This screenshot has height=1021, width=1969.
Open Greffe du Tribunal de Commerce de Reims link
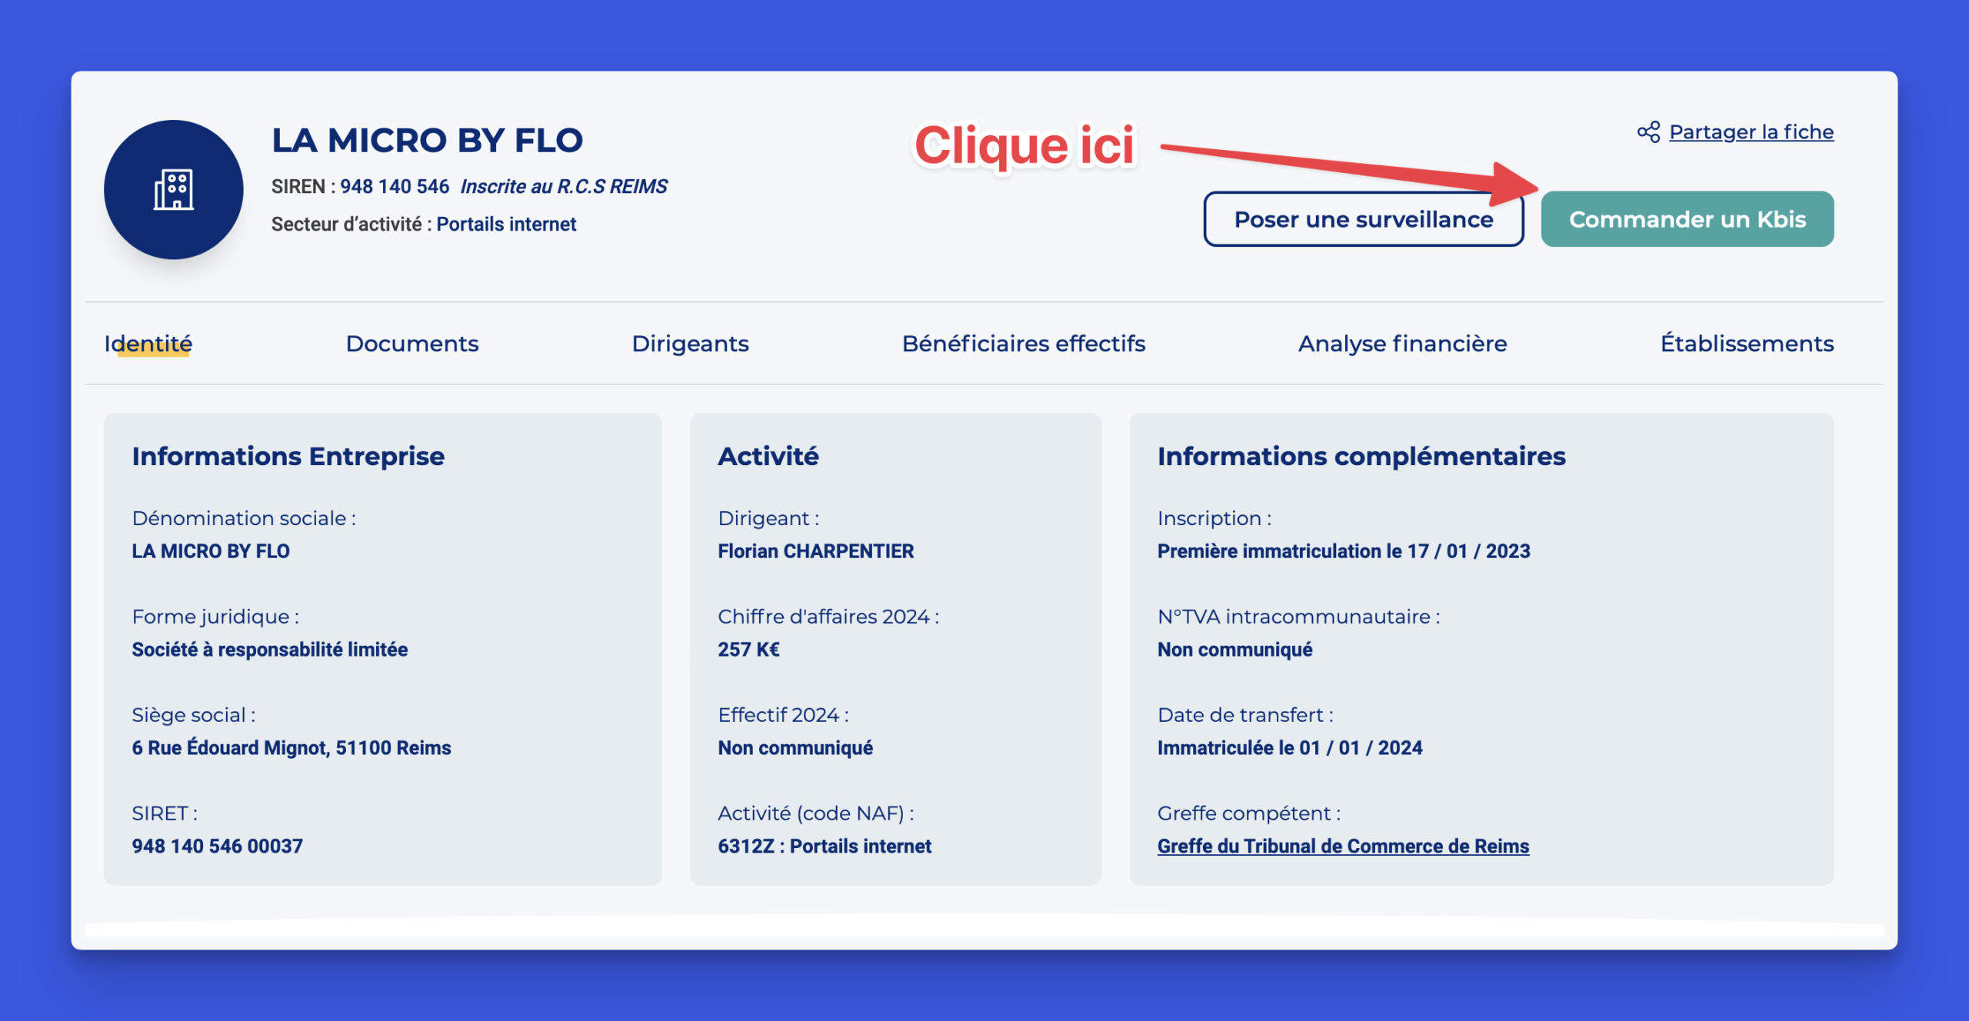coord(1343,846)
